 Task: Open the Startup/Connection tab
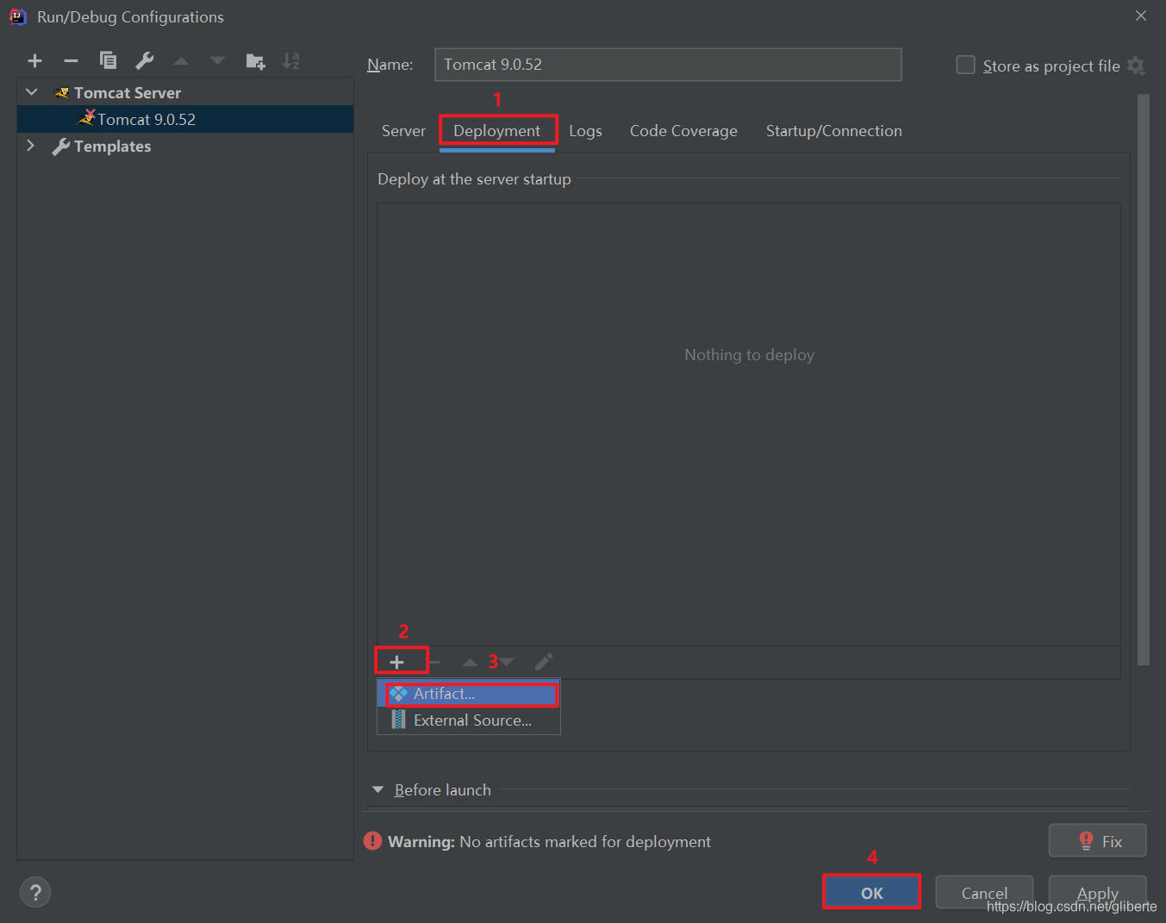click(834, 131)
